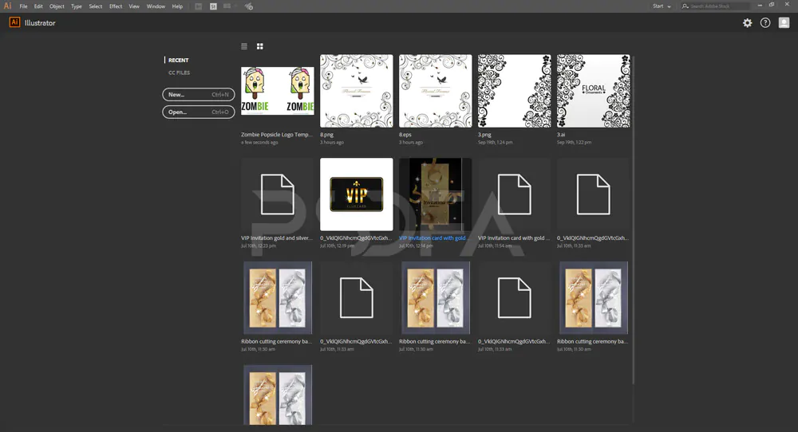Open the View menu

(x=134, y=6)
